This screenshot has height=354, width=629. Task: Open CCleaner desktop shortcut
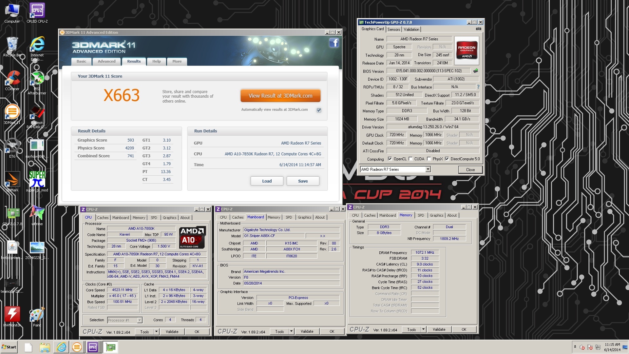pos(12,81)
